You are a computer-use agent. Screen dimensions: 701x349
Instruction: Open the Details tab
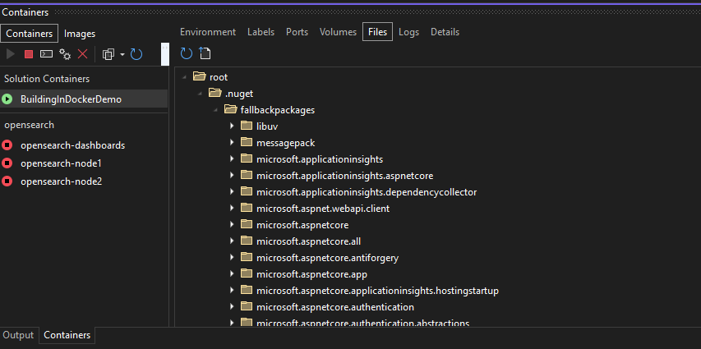pos(445,32)
